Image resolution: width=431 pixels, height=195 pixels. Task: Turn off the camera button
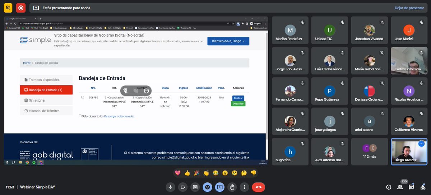click(183, 187)
